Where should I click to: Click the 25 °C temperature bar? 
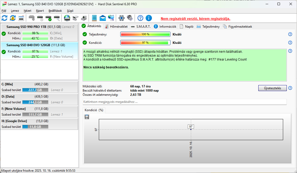point(35,57)
